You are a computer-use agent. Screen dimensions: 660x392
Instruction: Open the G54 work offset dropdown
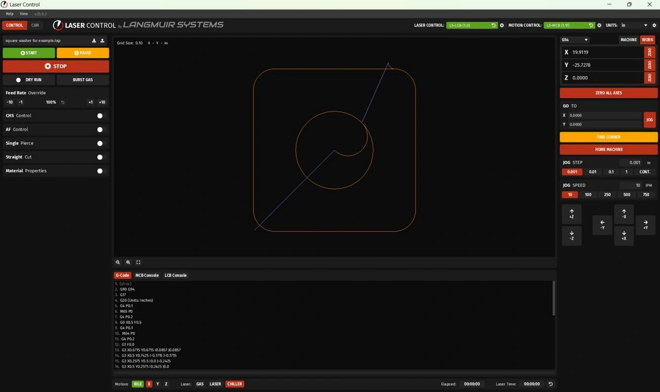click(x=575, y=40)
